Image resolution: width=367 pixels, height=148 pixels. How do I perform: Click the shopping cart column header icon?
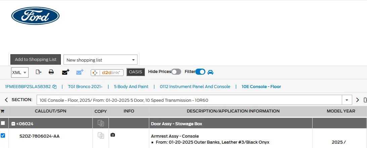[2, 111]
